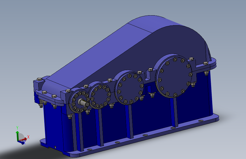The width and height of the screenshot is (246, 159).
Task: Click the blue Z axis of the orientation triad
Action: coord(21,142)
